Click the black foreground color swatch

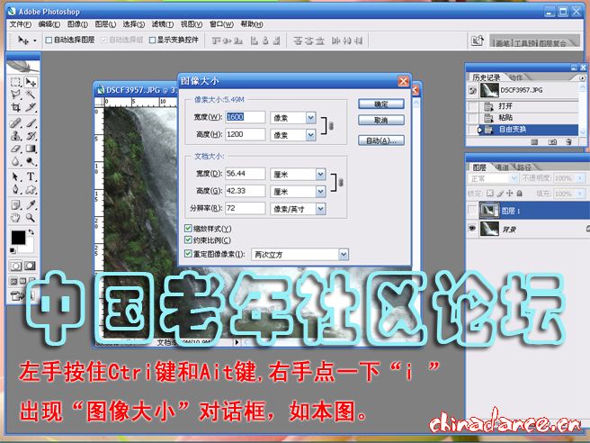tap(18, 238)
